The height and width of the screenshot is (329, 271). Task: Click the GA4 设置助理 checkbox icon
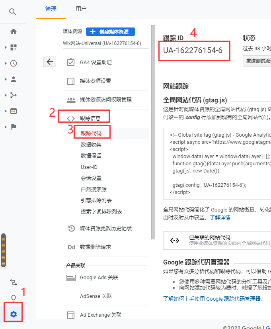[x=71, y=62]
